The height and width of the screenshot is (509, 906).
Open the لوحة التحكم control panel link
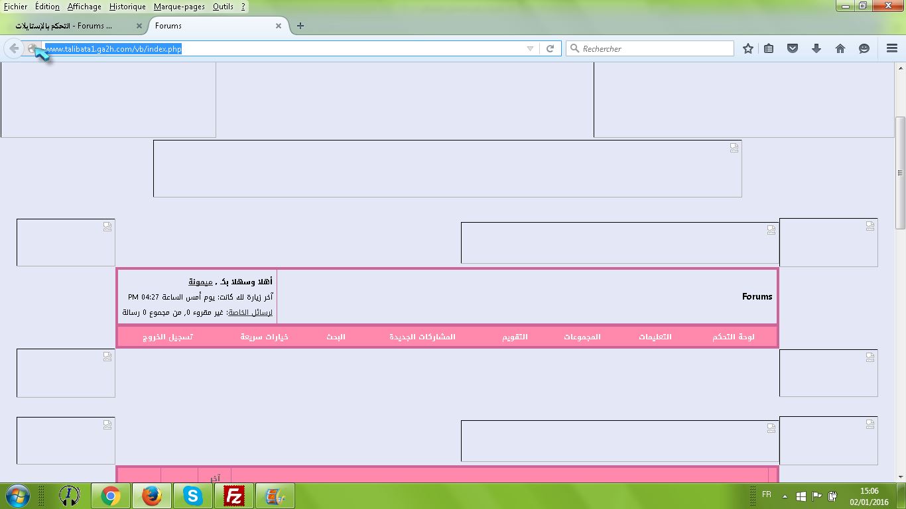(734, 337)
